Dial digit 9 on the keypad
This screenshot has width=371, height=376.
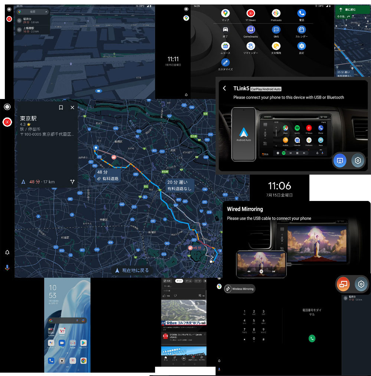(263, 330)
